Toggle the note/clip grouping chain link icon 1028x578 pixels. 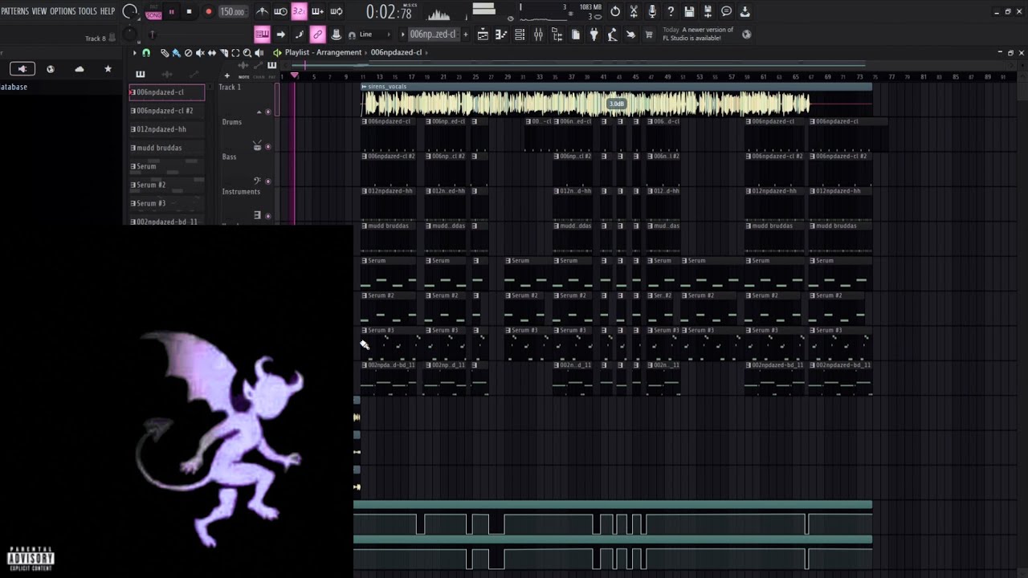[x=317, y=35]
